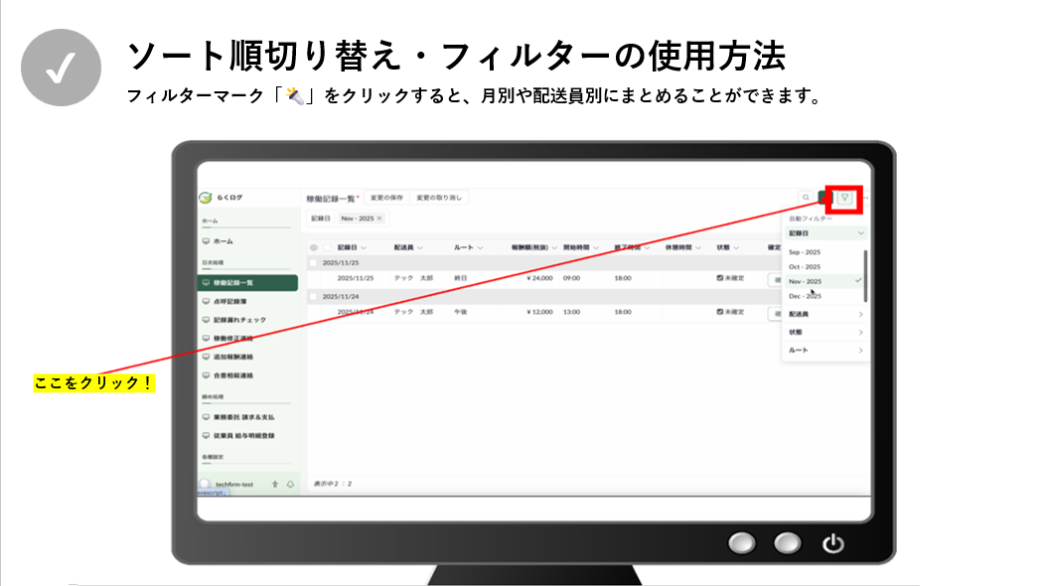Image resolution: width=1045 pixels, height=586 pixels.
Task: Open the search magnifier icon
Action: [x=806, y=198]
